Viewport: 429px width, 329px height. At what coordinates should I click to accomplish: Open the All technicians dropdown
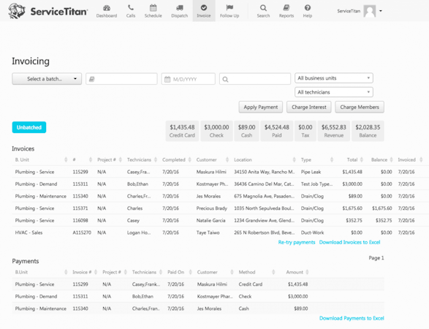[x=334, y=92]
